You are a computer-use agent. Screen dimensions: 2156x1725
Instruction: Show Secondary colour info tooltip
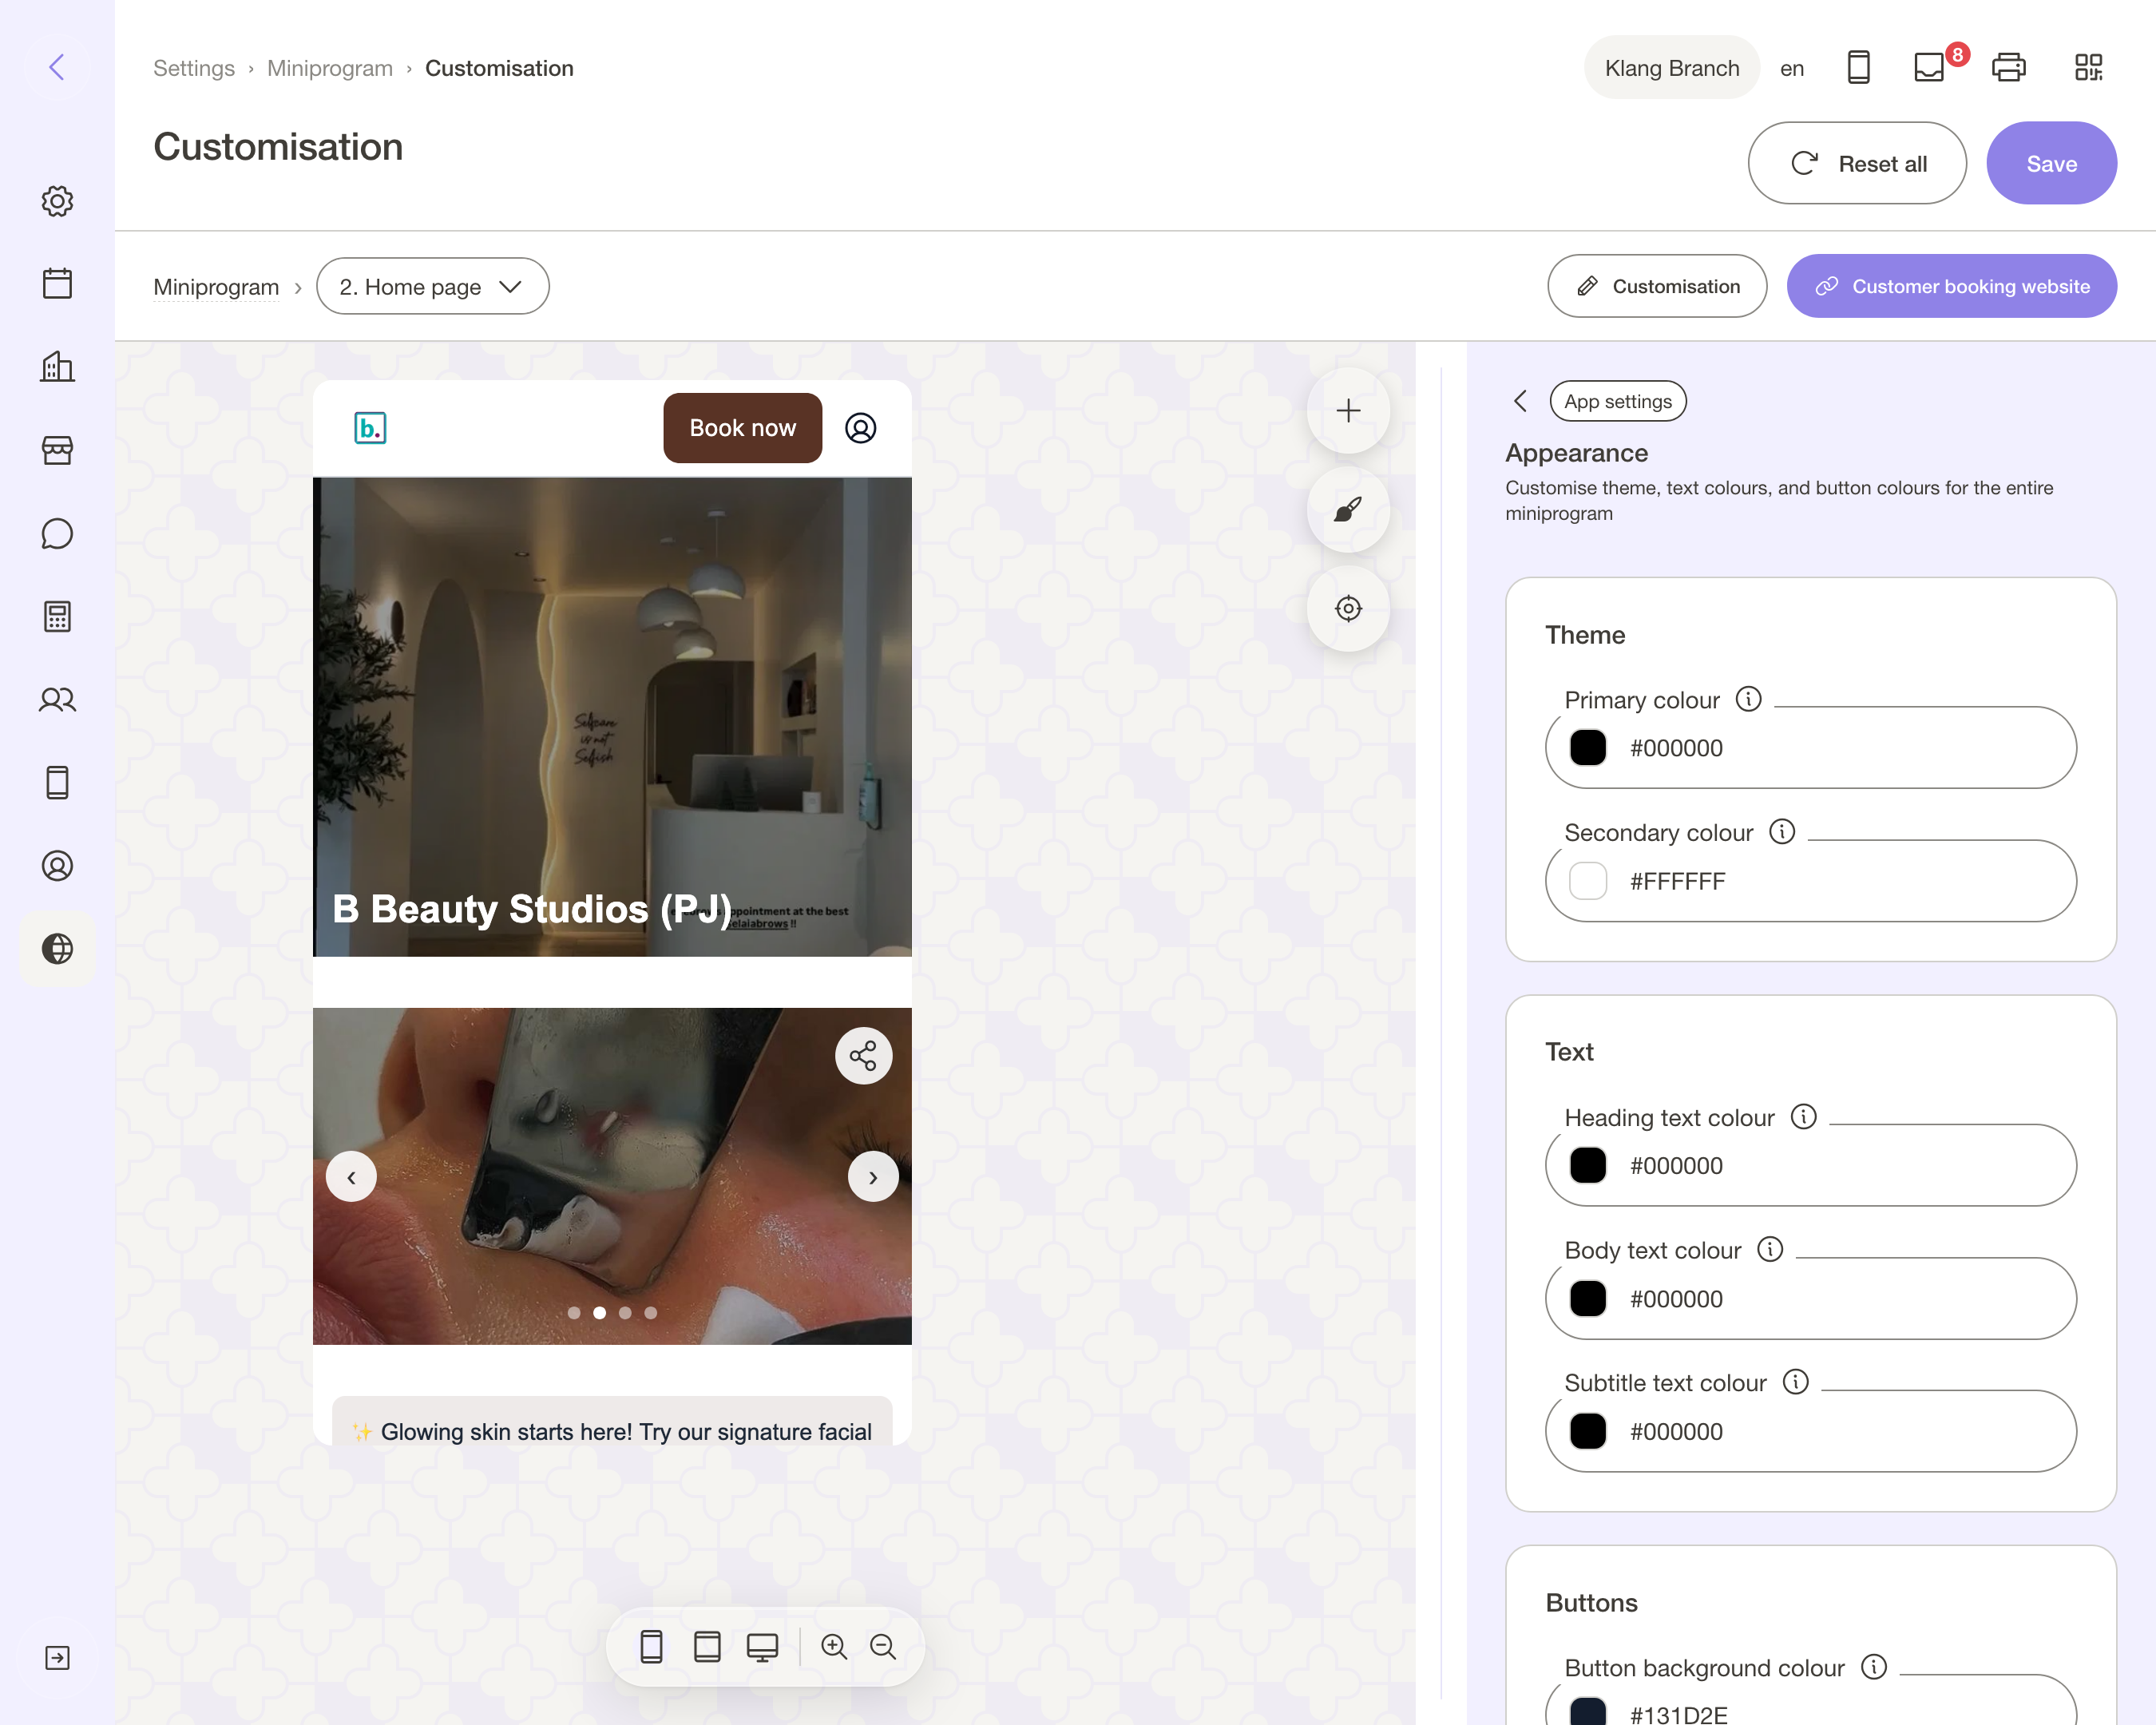tap(1782, 831)
